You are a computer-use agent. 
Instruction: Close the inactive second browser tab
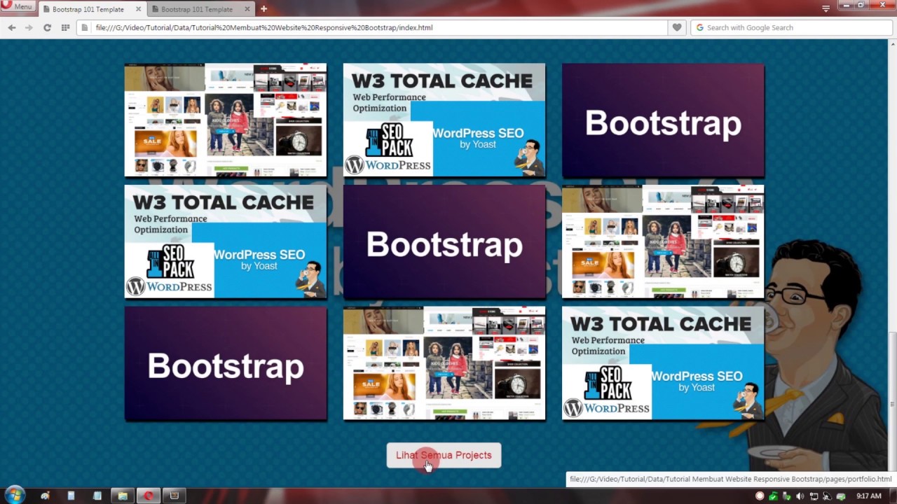[247, 9]
